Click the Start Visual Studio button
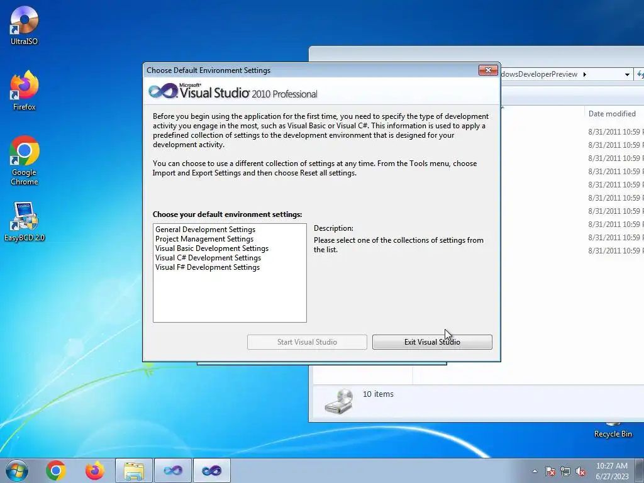644x483 pixels. (x=307, y=342)
